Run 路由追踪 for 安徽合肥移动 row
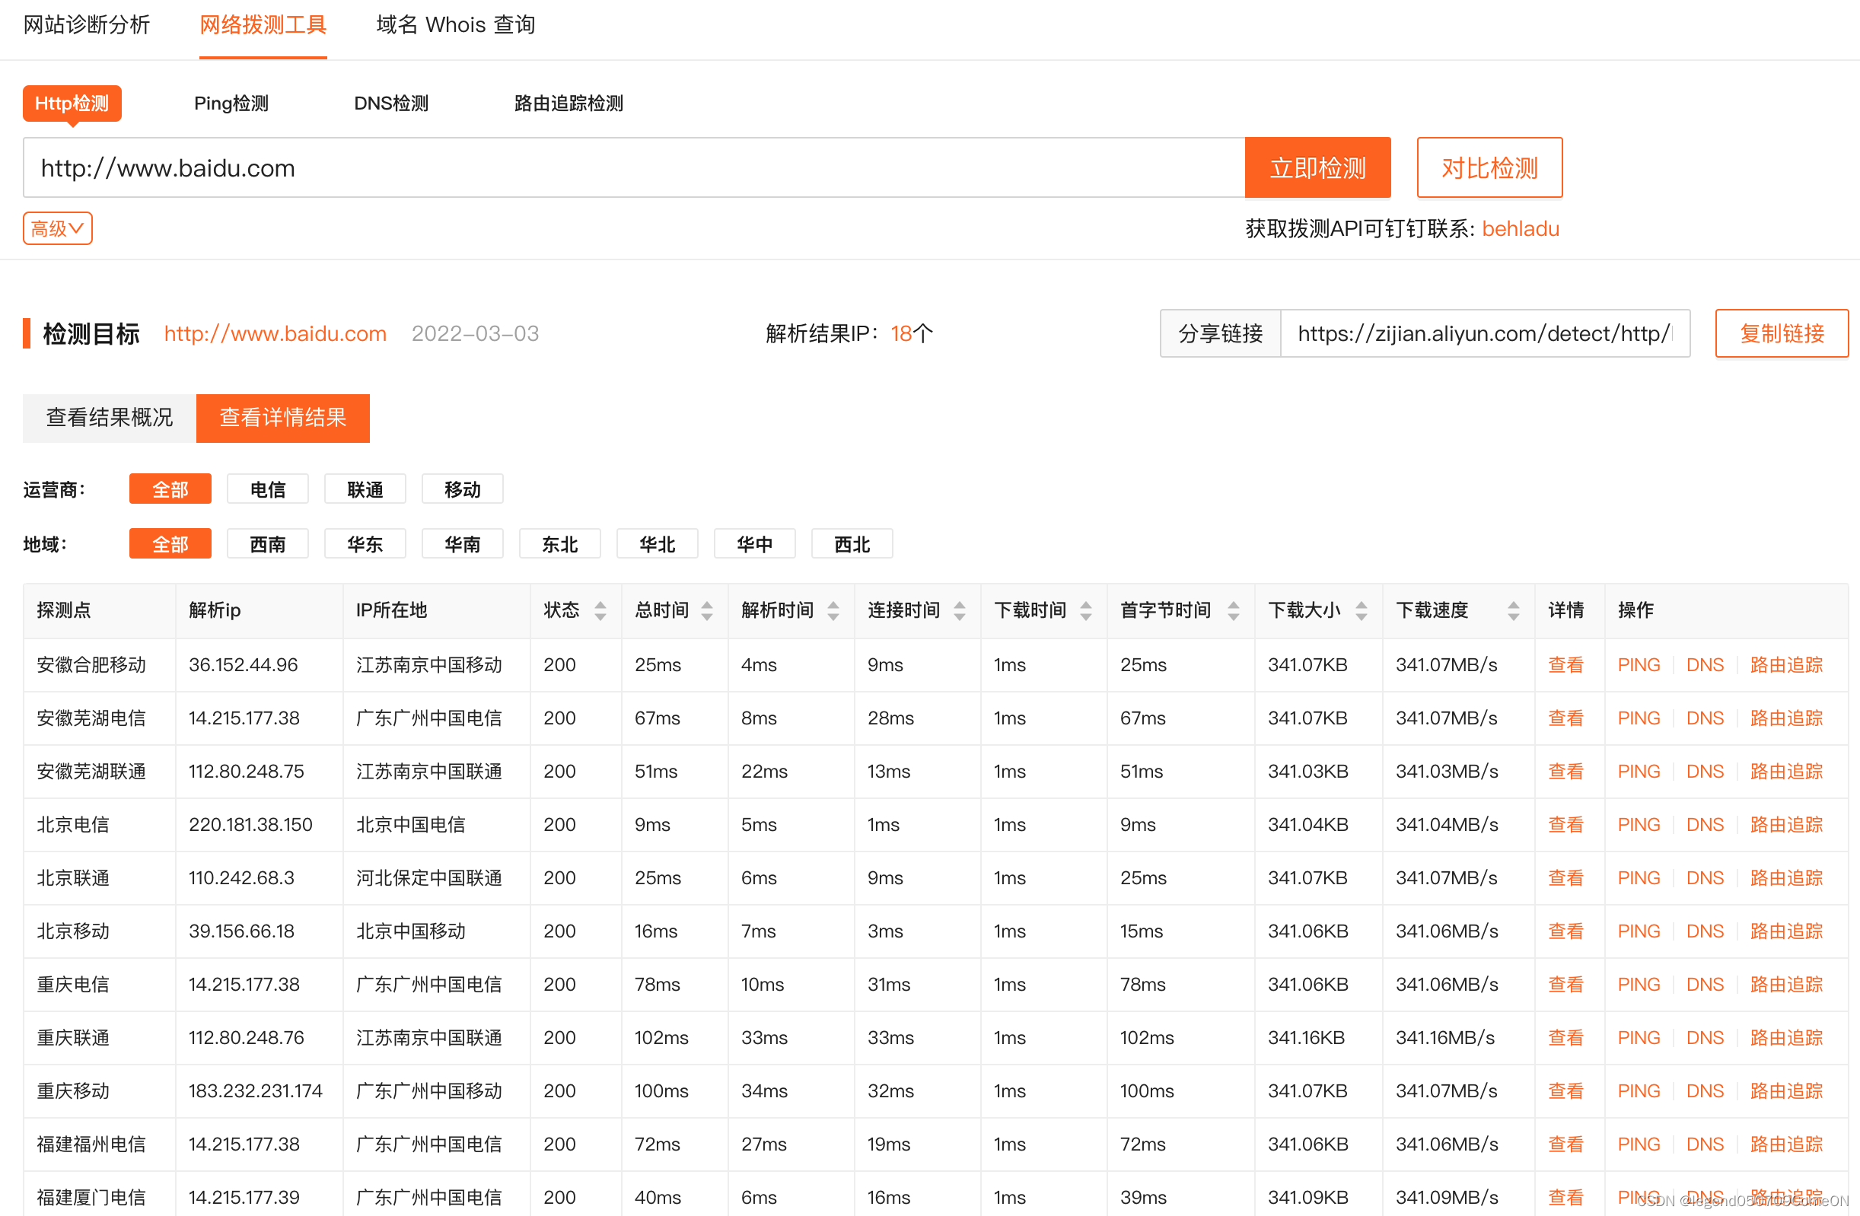Image resolution: width=1860 pixels, height=1216 pixels. [1785, 665]
